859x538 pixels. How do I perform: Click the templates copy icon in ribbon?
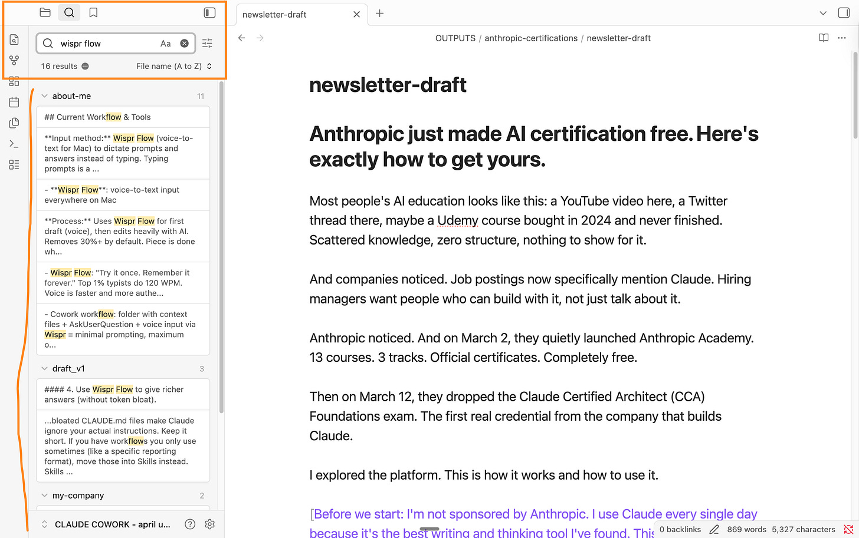point(14,123)
